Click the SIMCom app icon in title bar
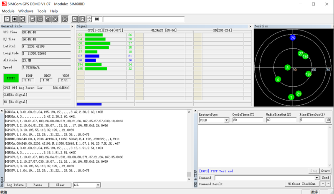Screen dimensions: 334x194 (x=4, y=4)
